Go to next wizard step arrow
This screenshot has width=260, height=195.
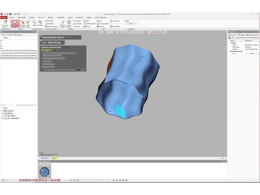coord(71,37)
